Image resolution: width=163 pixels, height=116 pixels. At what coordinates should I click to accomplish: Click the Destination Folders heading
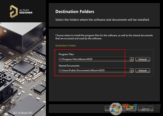(75, 11)
